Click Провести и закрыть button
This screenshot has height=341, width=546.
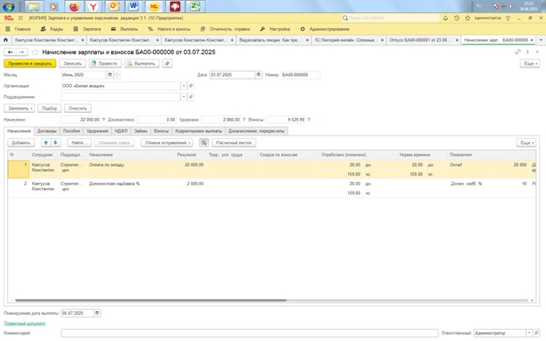coord(30,64)
